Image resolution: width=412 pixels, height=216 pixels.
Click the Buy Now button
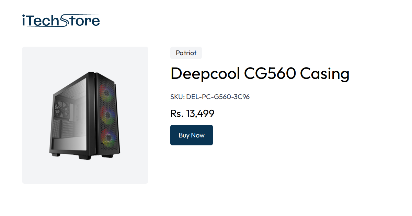[191, 135]
